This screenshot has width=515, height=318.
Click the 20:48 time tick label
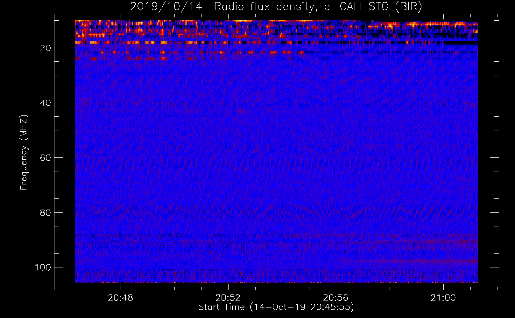coord(121,298)
